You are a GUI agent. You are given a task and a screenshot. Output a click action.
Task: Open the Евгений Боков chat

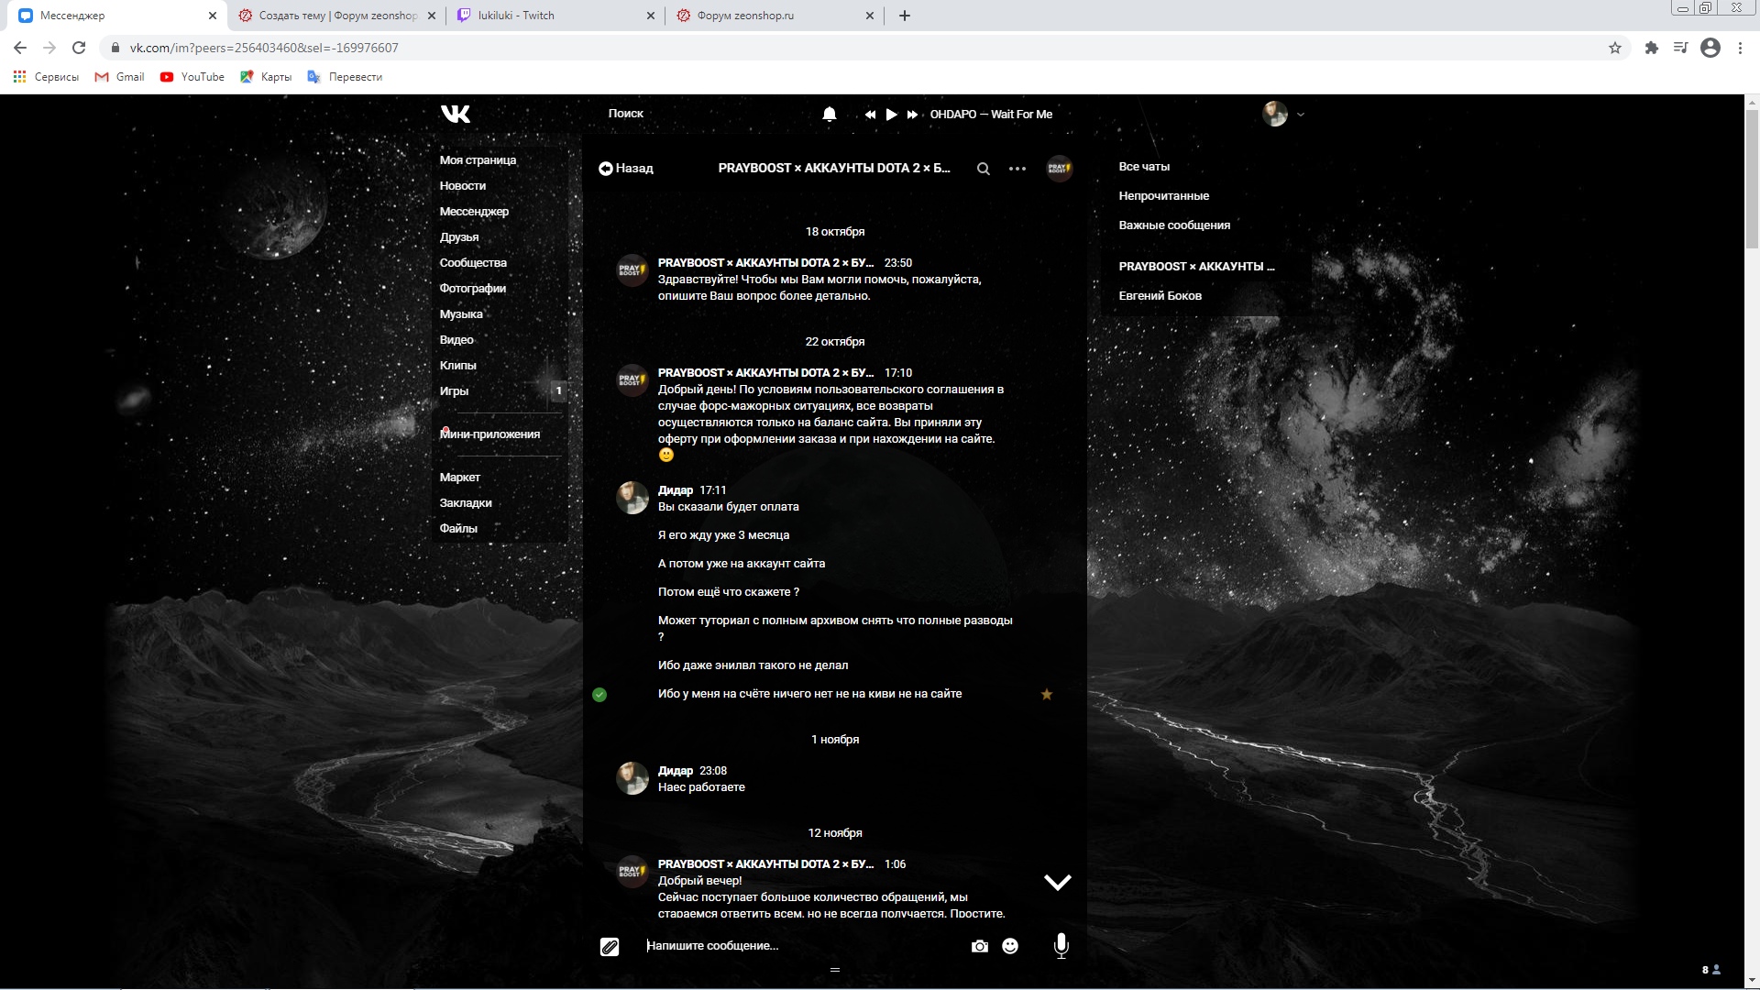point(1160,296)
